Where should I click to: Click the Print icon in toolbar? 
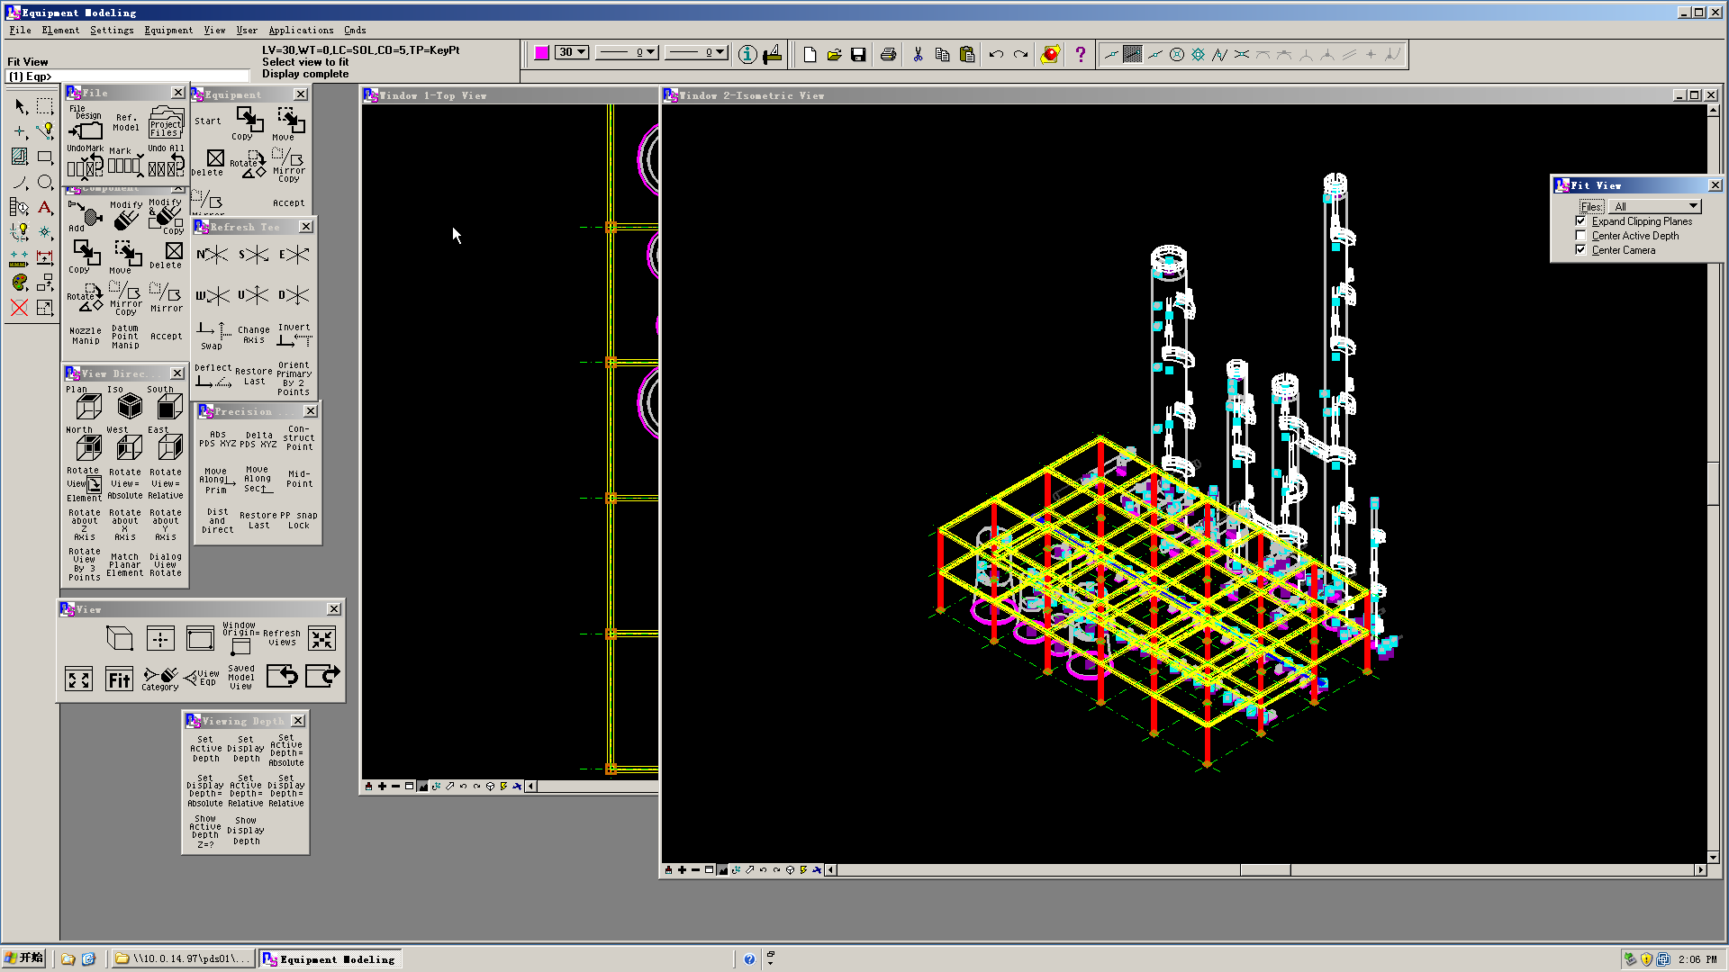pos(888,55)
